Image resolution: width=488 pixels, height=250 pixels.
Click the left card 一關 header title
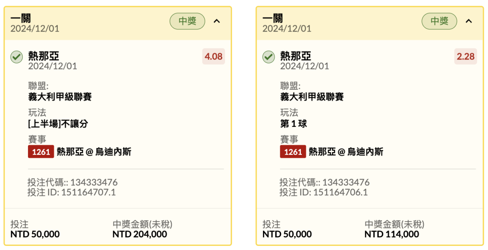pyautogui.click(x=20, y=19)
